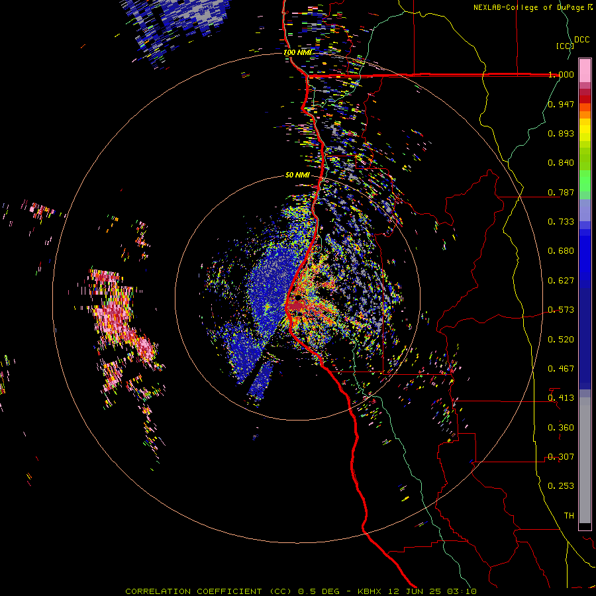Image resolution: width=596 pixels, height=596 pixels.
Task: Click the 0.5 DEG elevation text
Action: coord(319,591)
